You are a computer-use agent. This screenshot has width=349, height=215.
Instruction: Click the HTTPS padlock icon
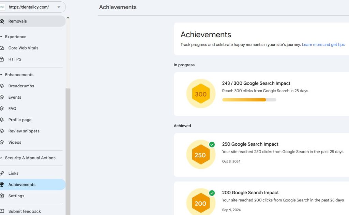(2, 59)
